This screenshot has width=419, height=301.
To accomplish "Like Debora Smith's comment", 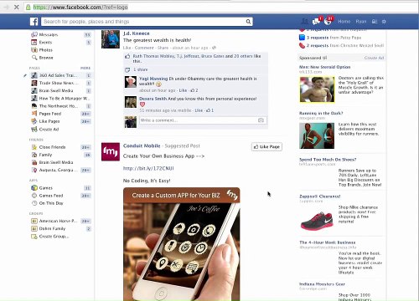I will coord(199,110).
